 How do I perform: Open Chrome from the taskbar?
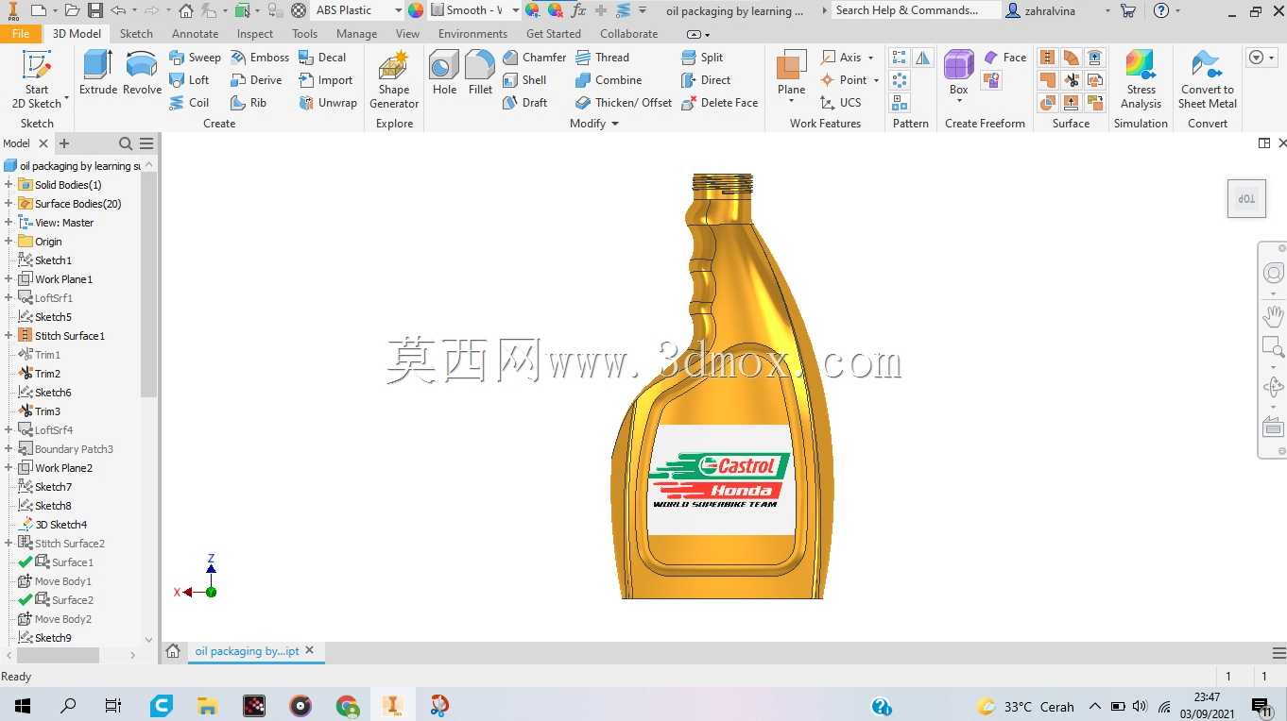tap(348, 706)
